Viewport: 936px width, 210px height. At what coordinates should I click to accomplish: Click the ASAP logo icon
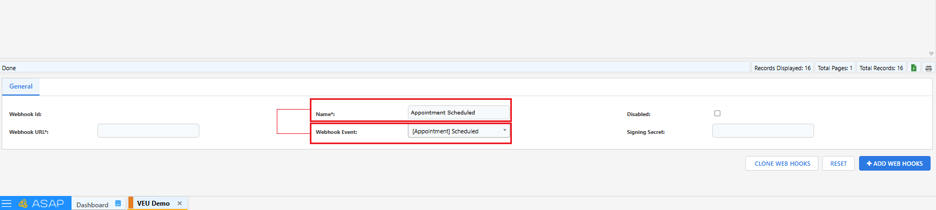(23, 204)
